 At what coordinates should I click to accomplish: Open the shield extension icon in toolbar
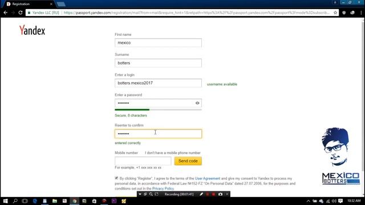coord(344,13)
